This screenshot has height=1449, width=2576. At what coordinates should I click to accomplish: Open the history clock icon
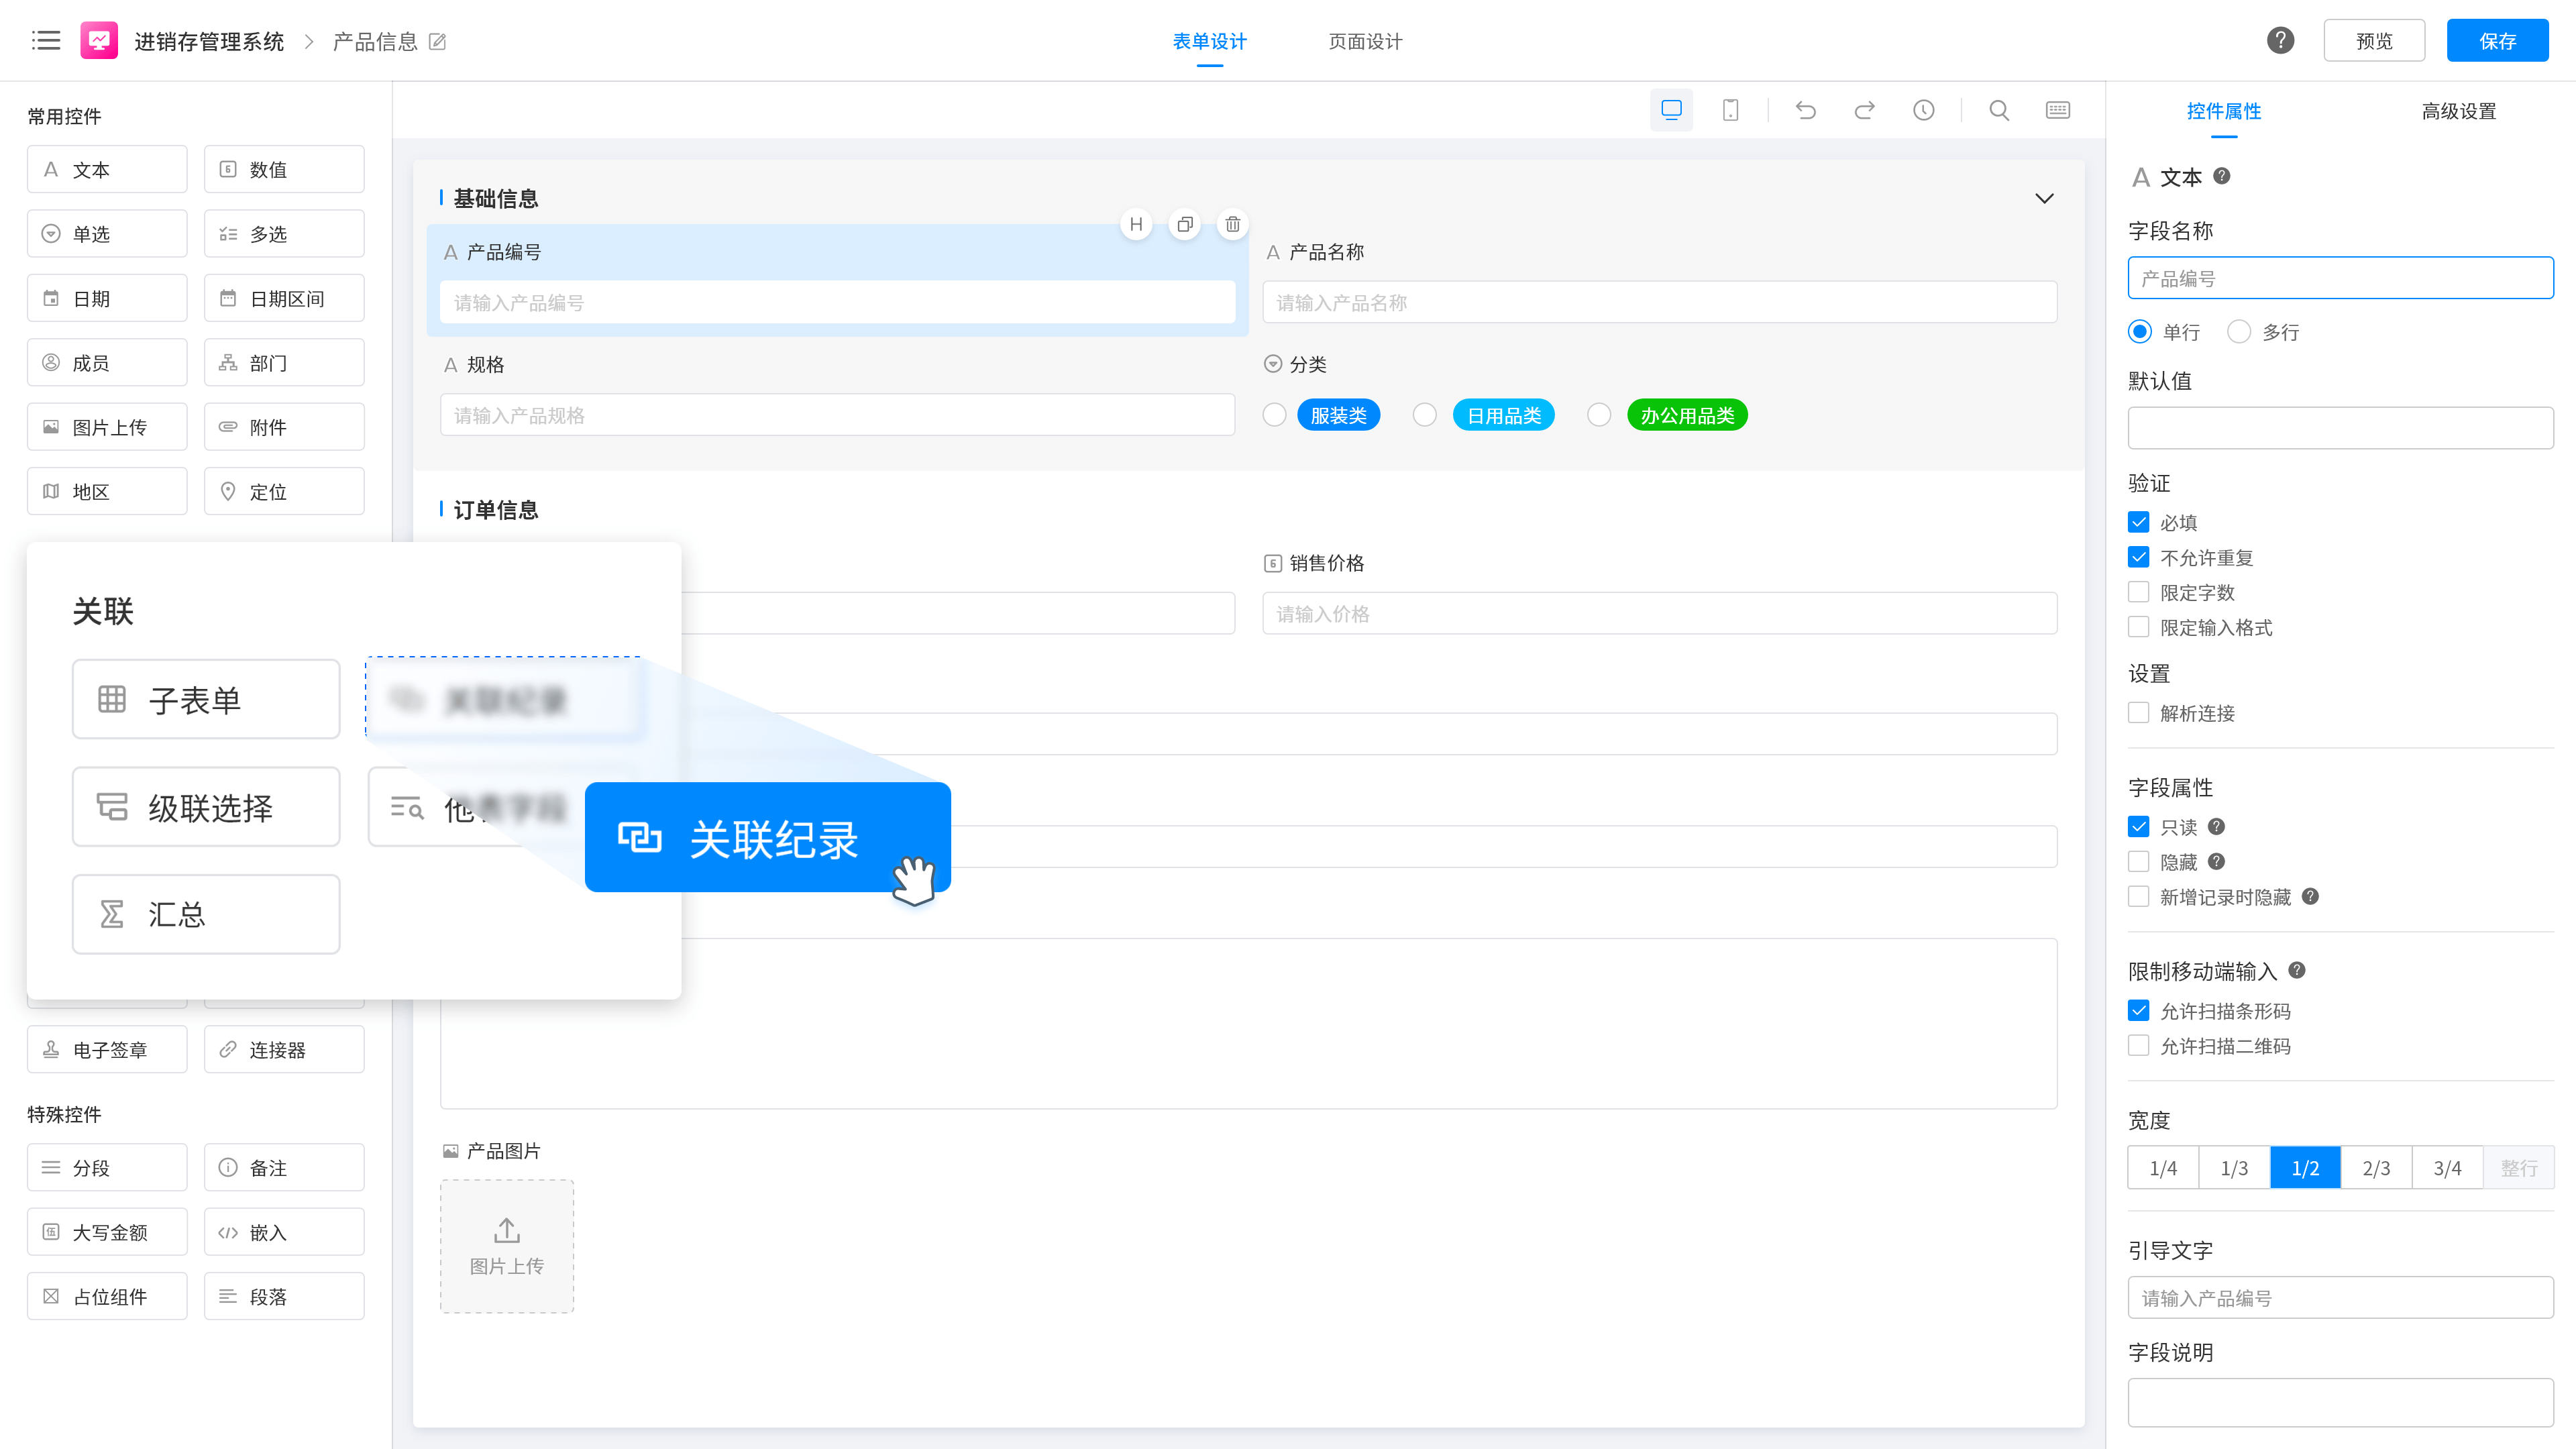click(1923, 110)
